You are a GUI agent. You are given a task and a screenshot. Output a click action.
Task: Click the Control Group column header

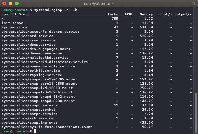(15, 14)
